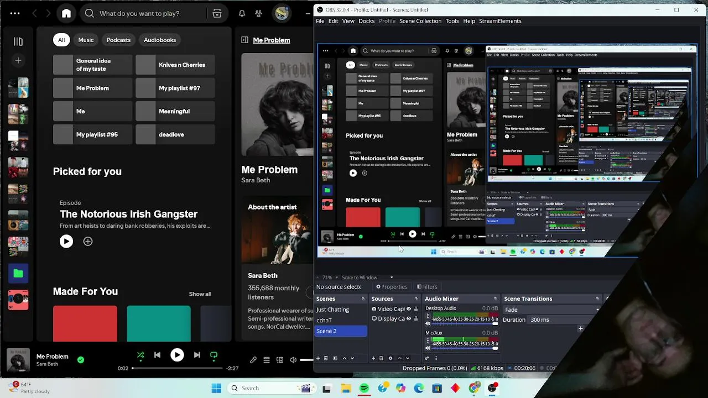Open the red Made For You card

coord(85,324)
